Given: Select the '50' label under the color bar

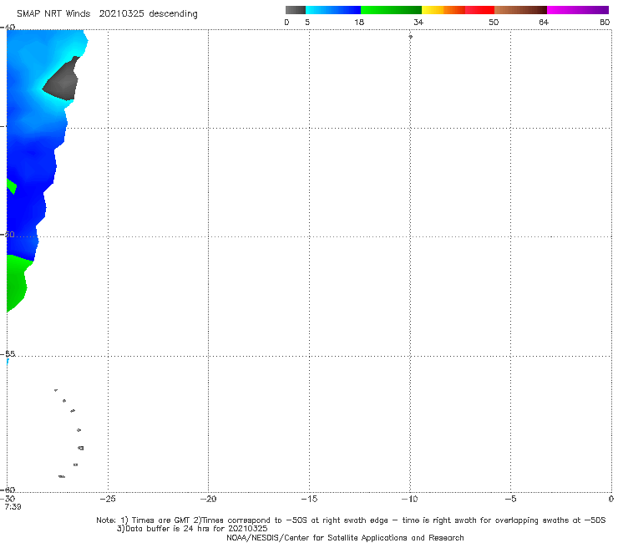Looking at the screenshot, I should (x=494, y=22).
